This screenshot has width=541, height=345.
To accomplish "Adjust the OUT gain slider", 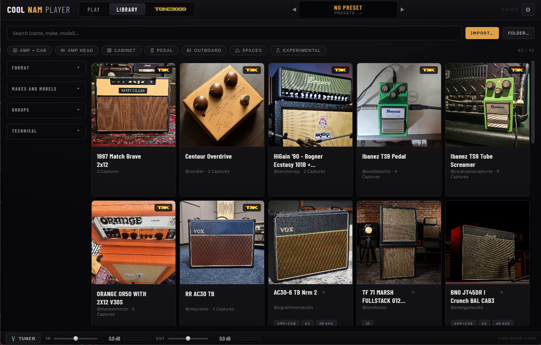I will [188, 338].
